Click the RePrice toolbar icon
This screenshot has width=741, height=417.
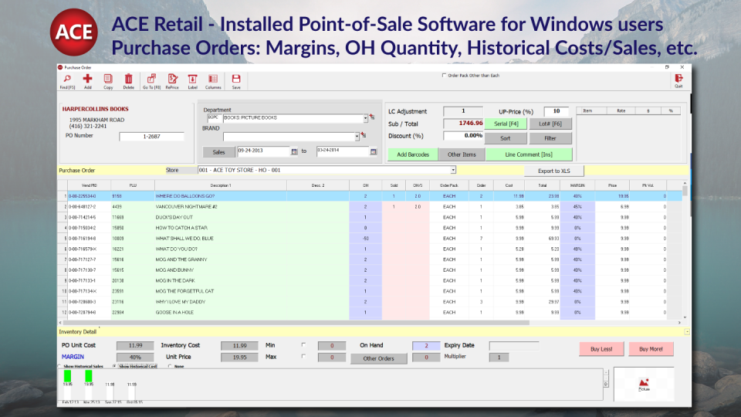click(x=172, y=81)
